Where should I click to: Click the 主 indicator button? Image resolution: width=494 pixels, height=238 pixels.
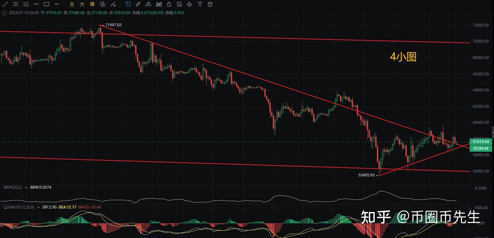72,4
